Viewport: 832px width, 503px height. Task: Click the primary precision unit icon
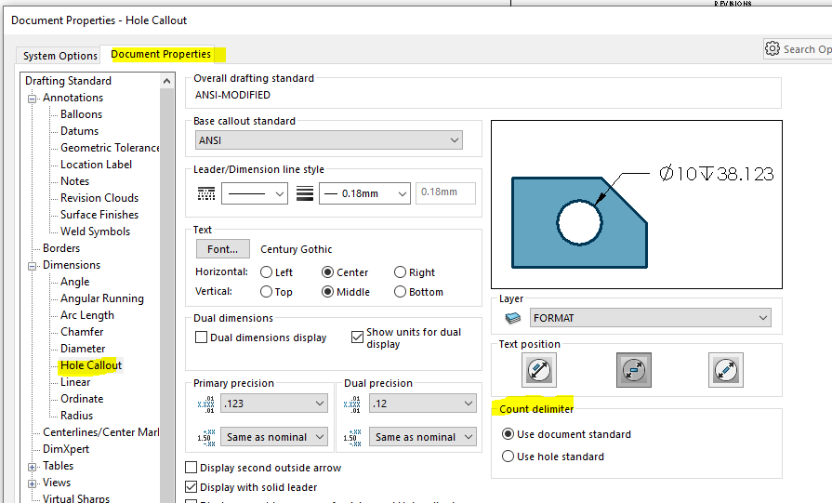[x=205, y=404]
